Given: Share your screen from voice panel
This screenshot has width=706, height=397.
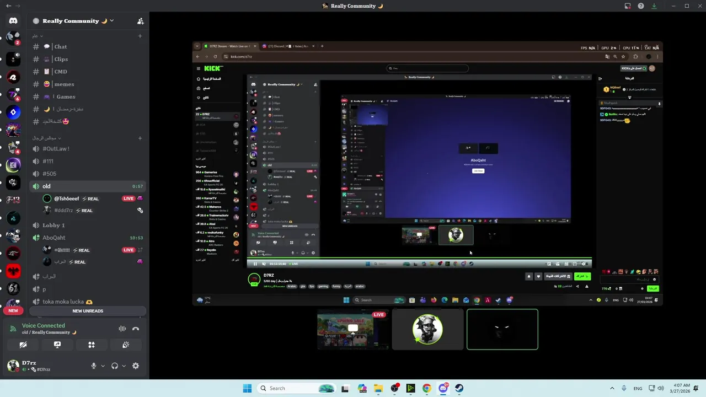Looking at the screenshot, I should [57, 345].
